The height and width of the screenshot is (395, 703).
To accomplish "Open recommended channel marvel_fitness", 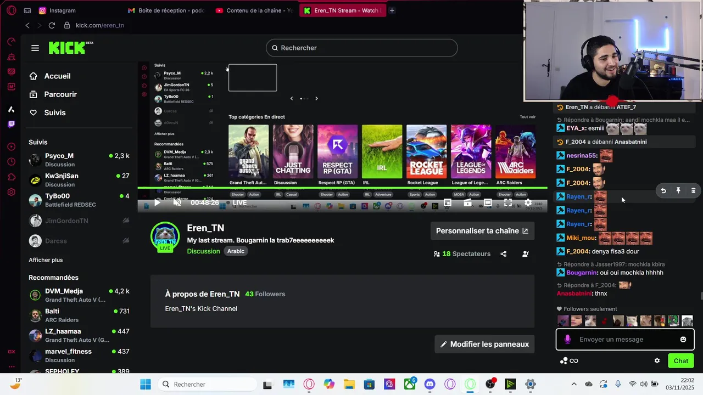I will tap(79, 356).
